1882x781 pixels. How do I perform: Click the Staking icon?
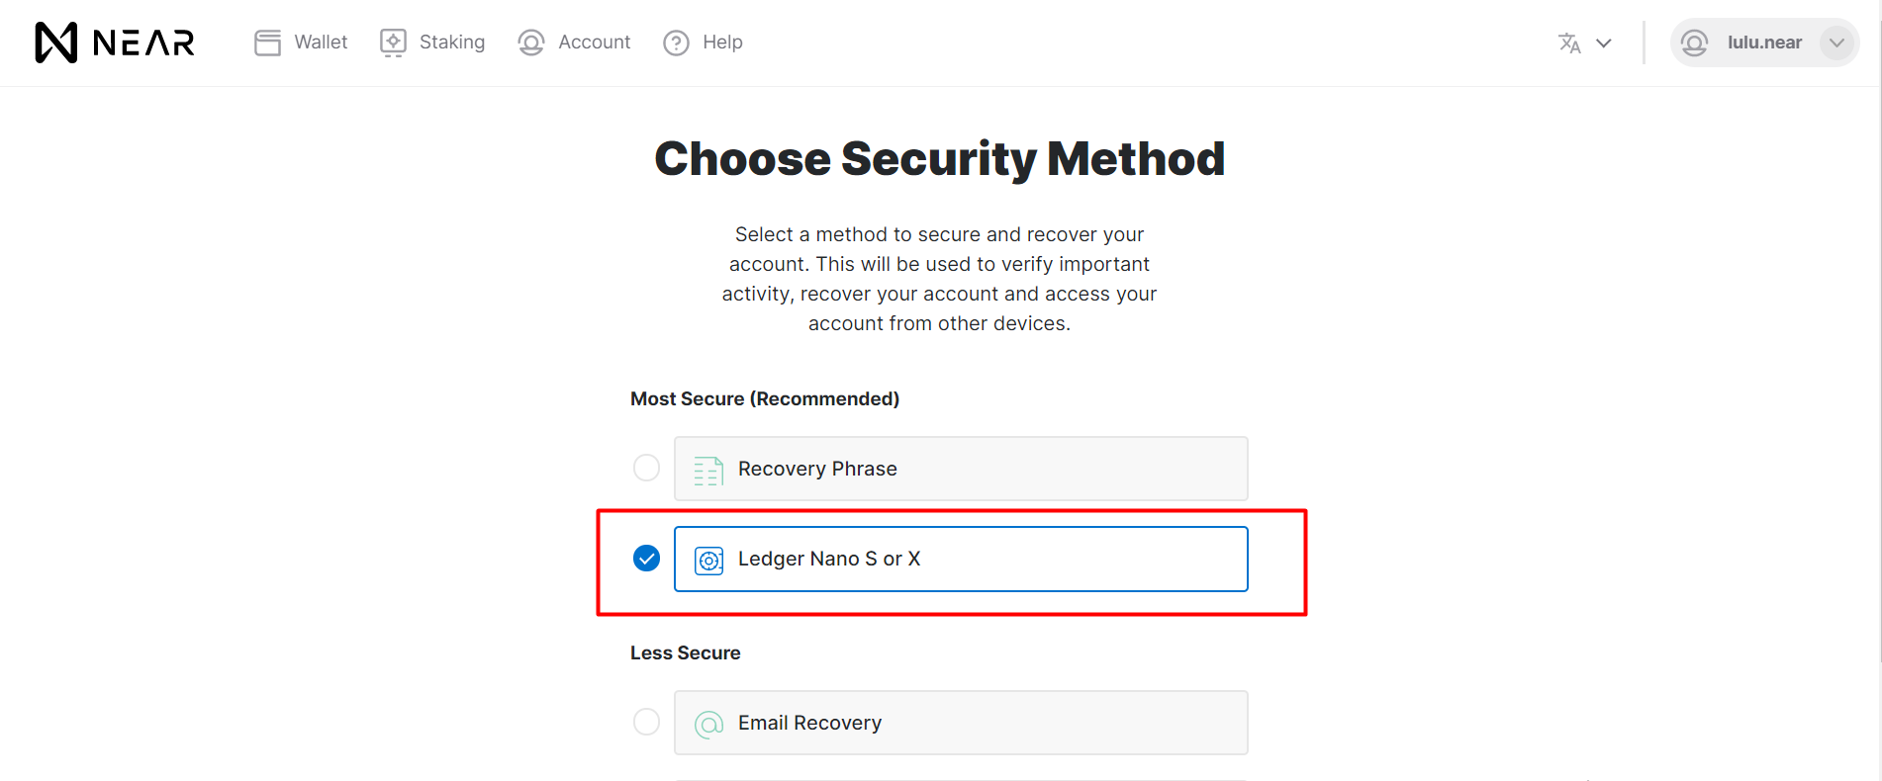pos(392,42)
